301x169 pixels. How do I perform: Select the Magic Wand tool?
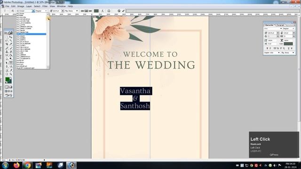11,41
